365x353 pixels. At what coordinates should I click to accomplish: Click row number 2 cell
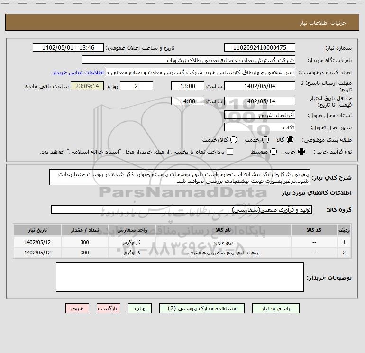pyautogui.click(x=344, y=253)
